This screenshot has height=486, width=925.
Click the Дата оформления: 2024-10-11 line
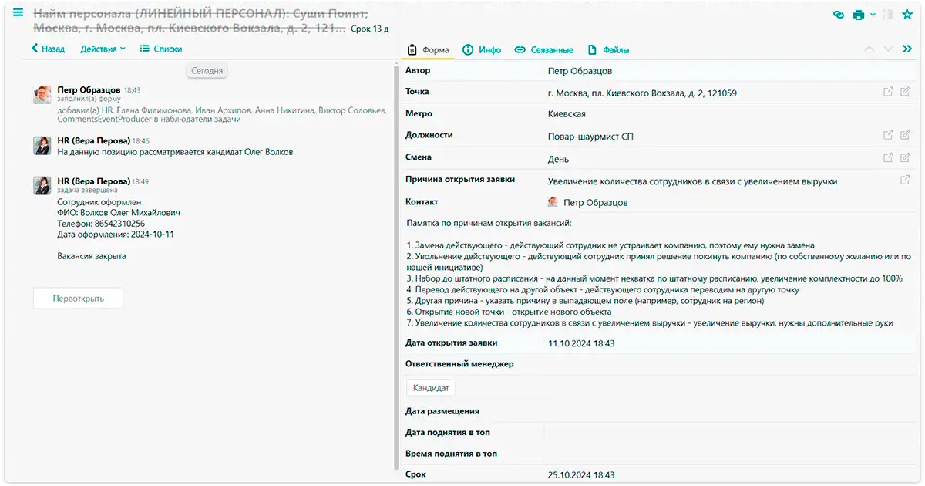[x=116, y=235]
